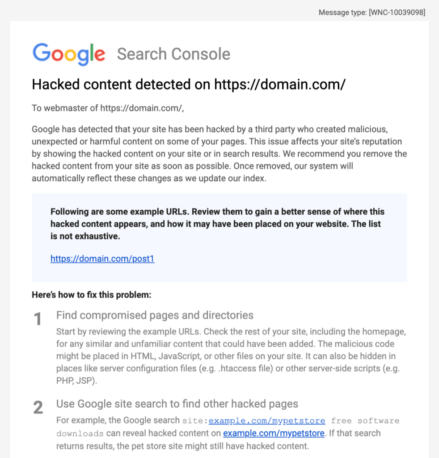The image size is (439, 458).
Task: Click the blue letter G of Google logo
Action: (x=42, y=52)
